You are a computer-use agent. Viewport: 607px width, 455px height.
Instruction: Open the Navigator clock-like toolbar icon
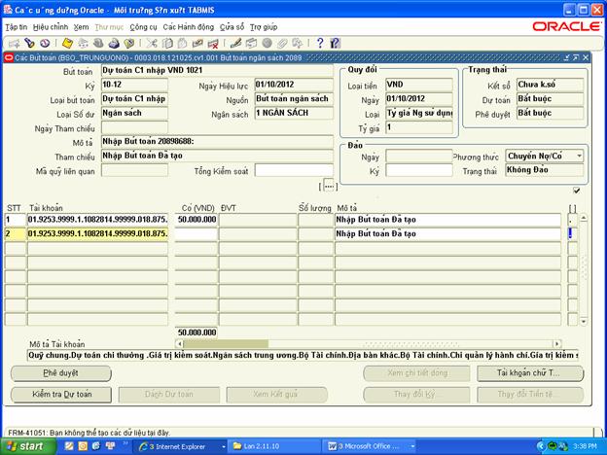click(45, 44)
